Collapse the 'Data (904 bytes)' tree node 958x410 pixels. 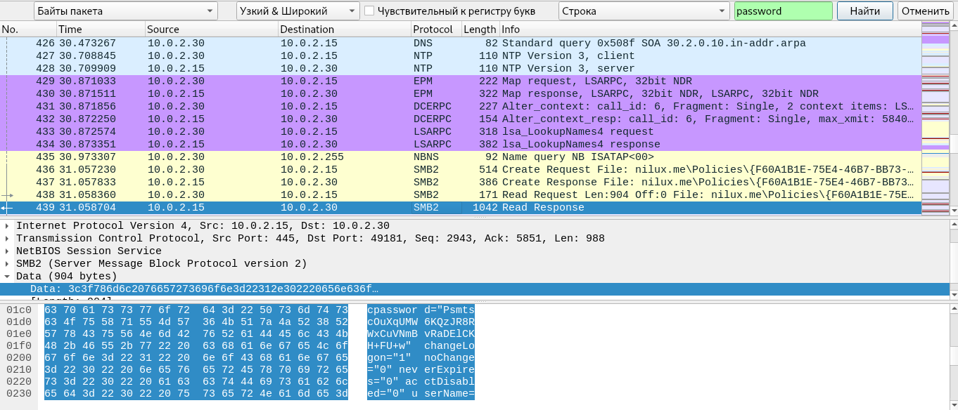7,277
